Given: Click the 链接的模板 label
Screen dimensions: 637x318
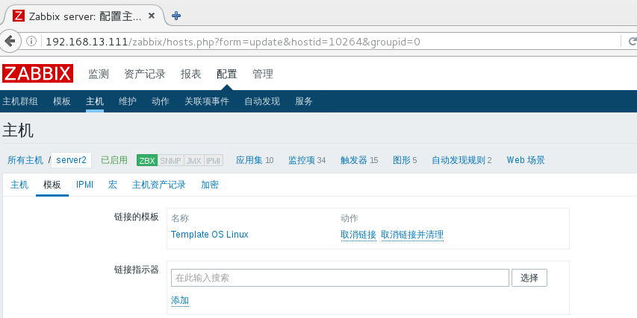Looking at the screenshot, I should 136,217.
